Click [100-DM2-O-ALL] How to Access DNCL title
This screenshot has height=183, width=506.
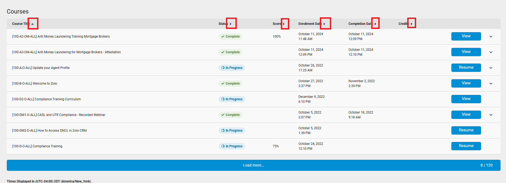[50, 131]
